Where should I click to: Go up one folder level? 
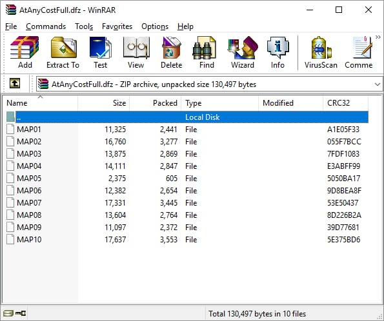tap(15, 83)
